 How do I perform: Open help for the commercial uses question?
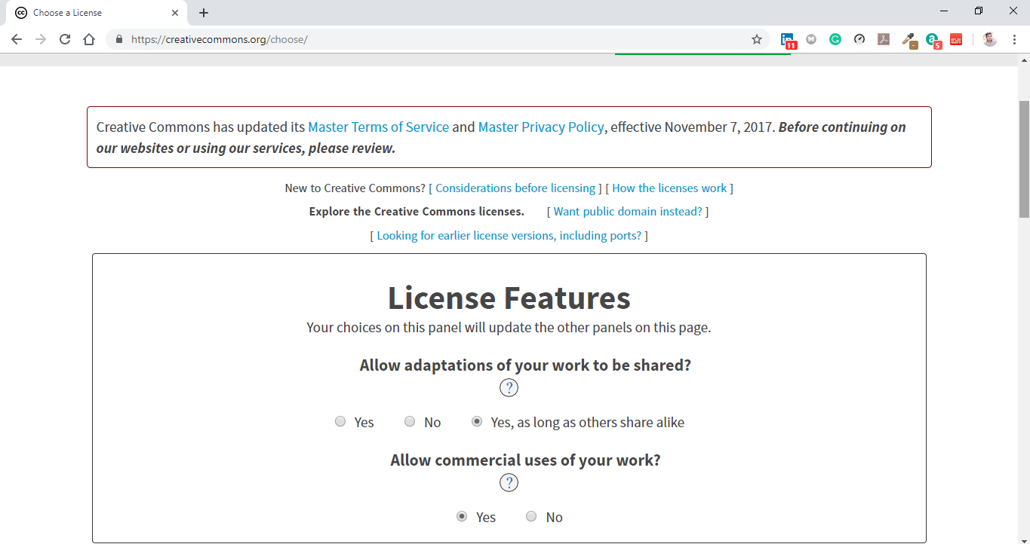[509, 483]
